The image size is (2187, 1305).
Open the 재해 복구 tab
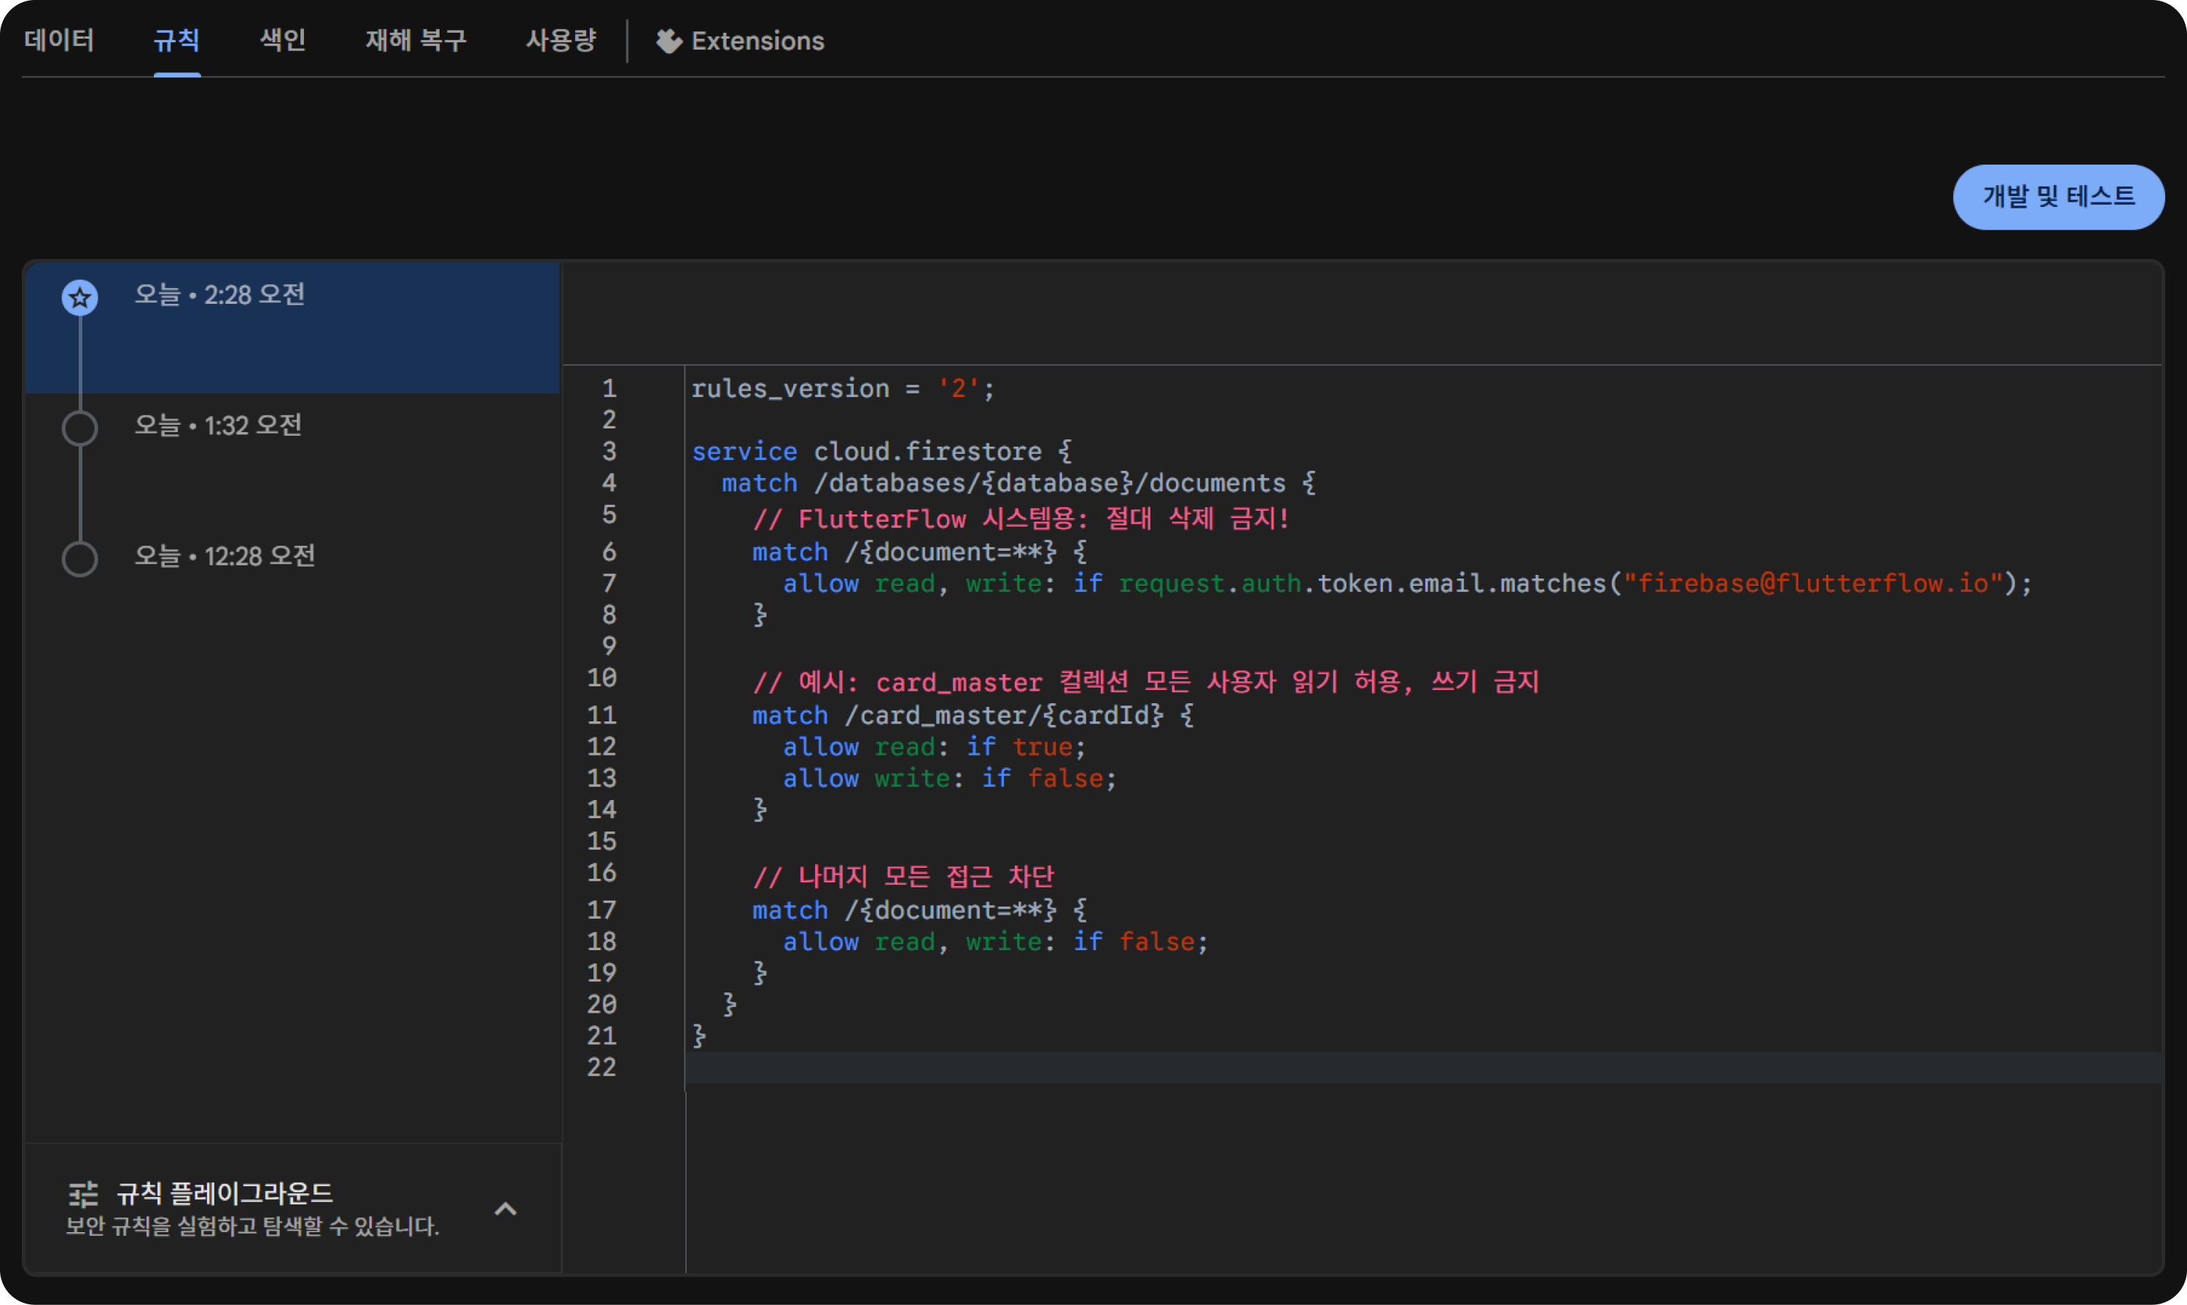[416, 41]
